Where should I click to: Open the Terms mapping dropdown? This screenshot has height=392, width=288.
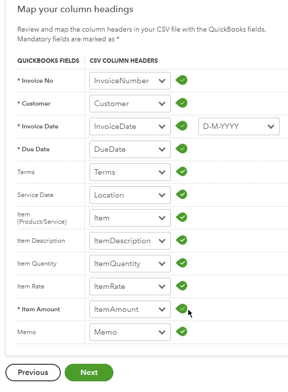tap(130, 172)
